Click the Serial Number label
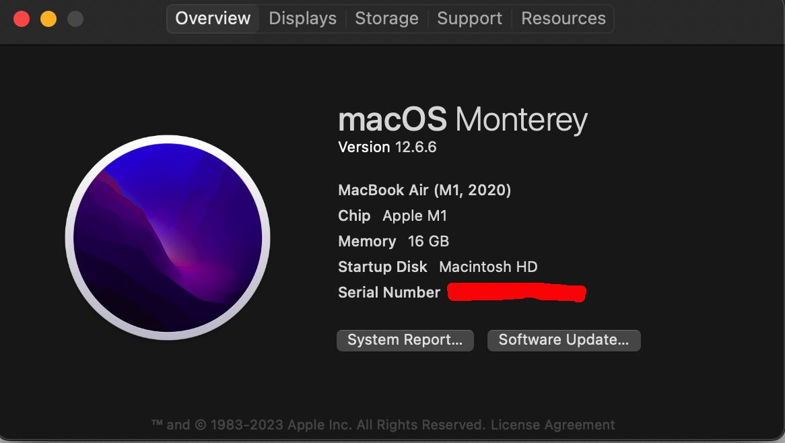Screen dimensions: 785x443 pos(389,292)
